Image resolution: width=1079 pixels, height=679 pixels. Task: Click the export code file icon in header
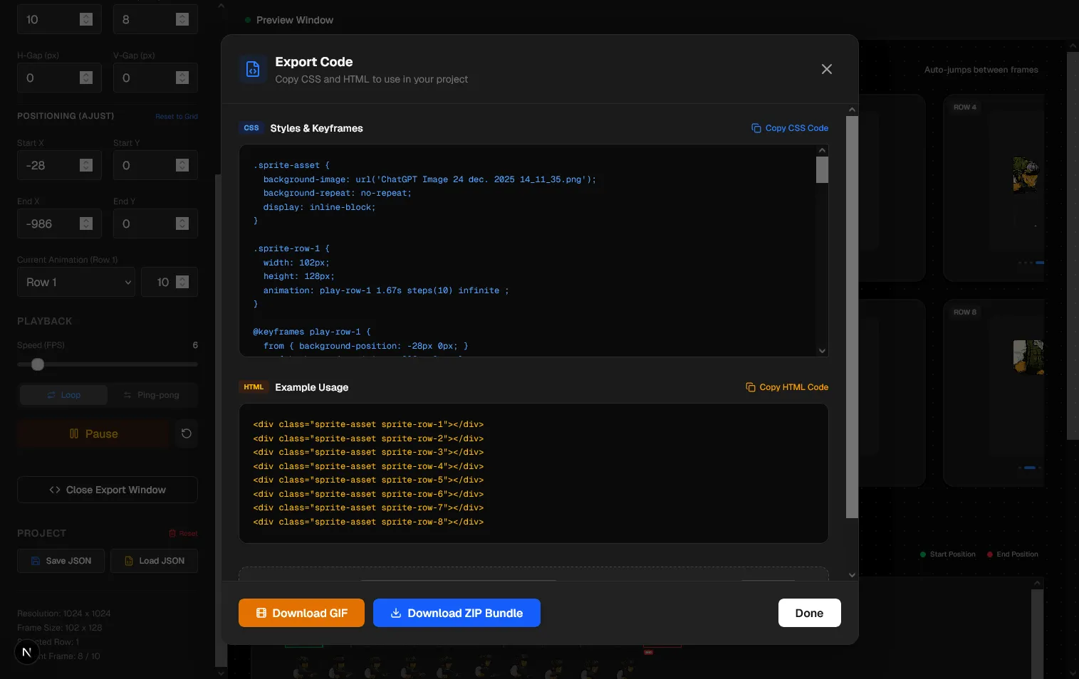tap(253, 69)
